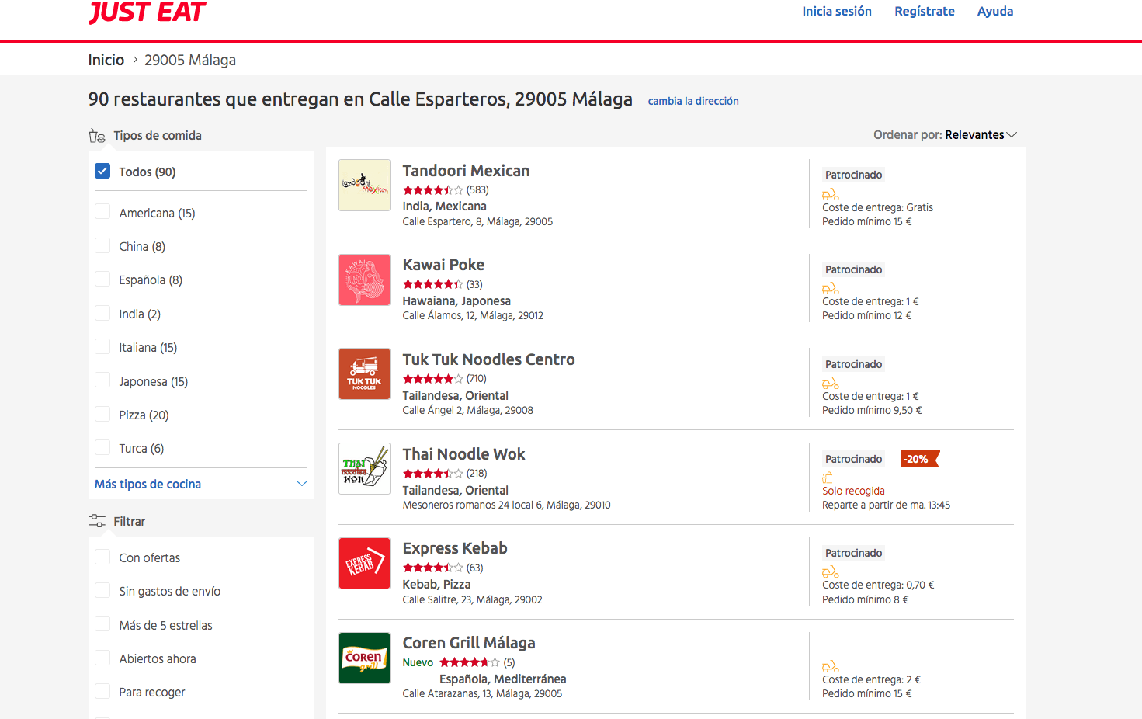Open the Kawai Poke restaurant logo
1142x719 pixels.
(x=364, y=280)
